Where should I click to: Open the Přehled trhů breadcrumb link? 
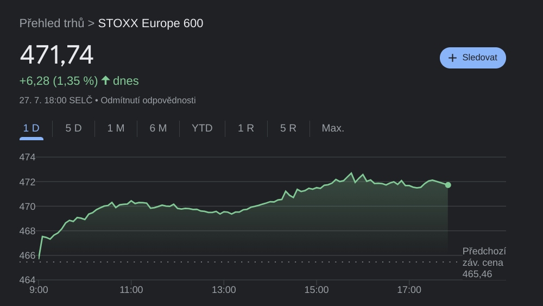52,23
